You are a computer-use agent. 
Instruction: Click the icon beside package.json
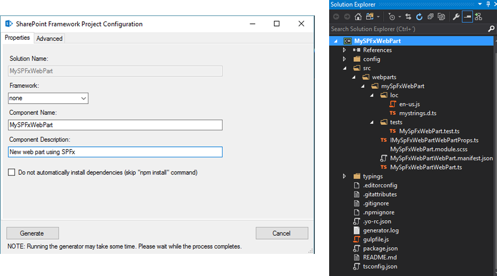[x=357, y=248]
